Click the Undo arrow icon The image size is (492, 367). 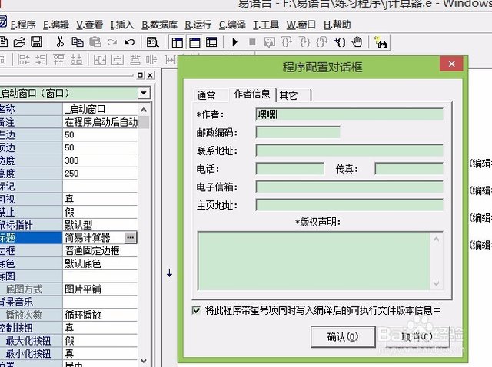click(129, 41)
